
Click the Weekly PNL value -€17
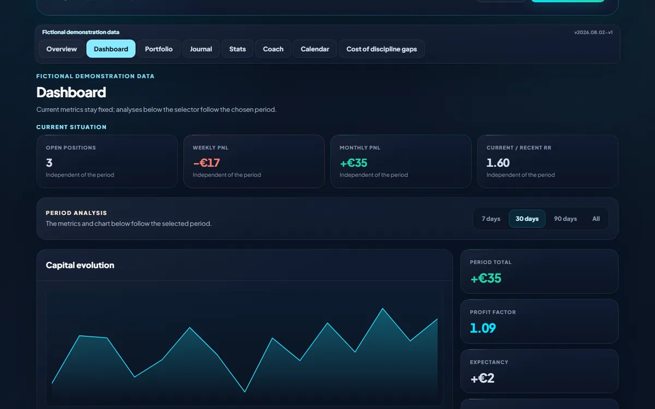point(206,163)
